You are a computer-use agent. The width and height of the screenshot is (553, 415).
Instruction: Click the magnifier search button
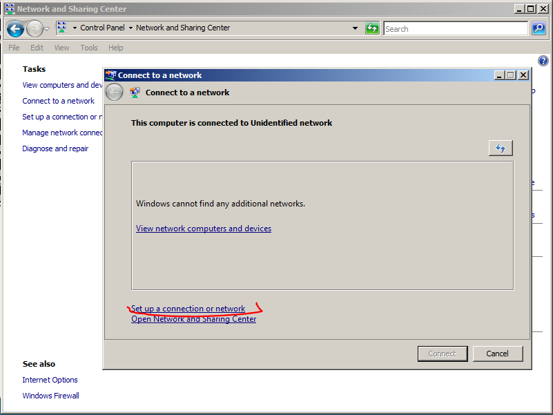(x=539, y=28)
